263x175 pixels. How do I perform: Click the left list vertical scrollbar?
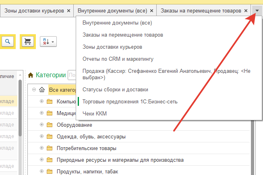20,121
